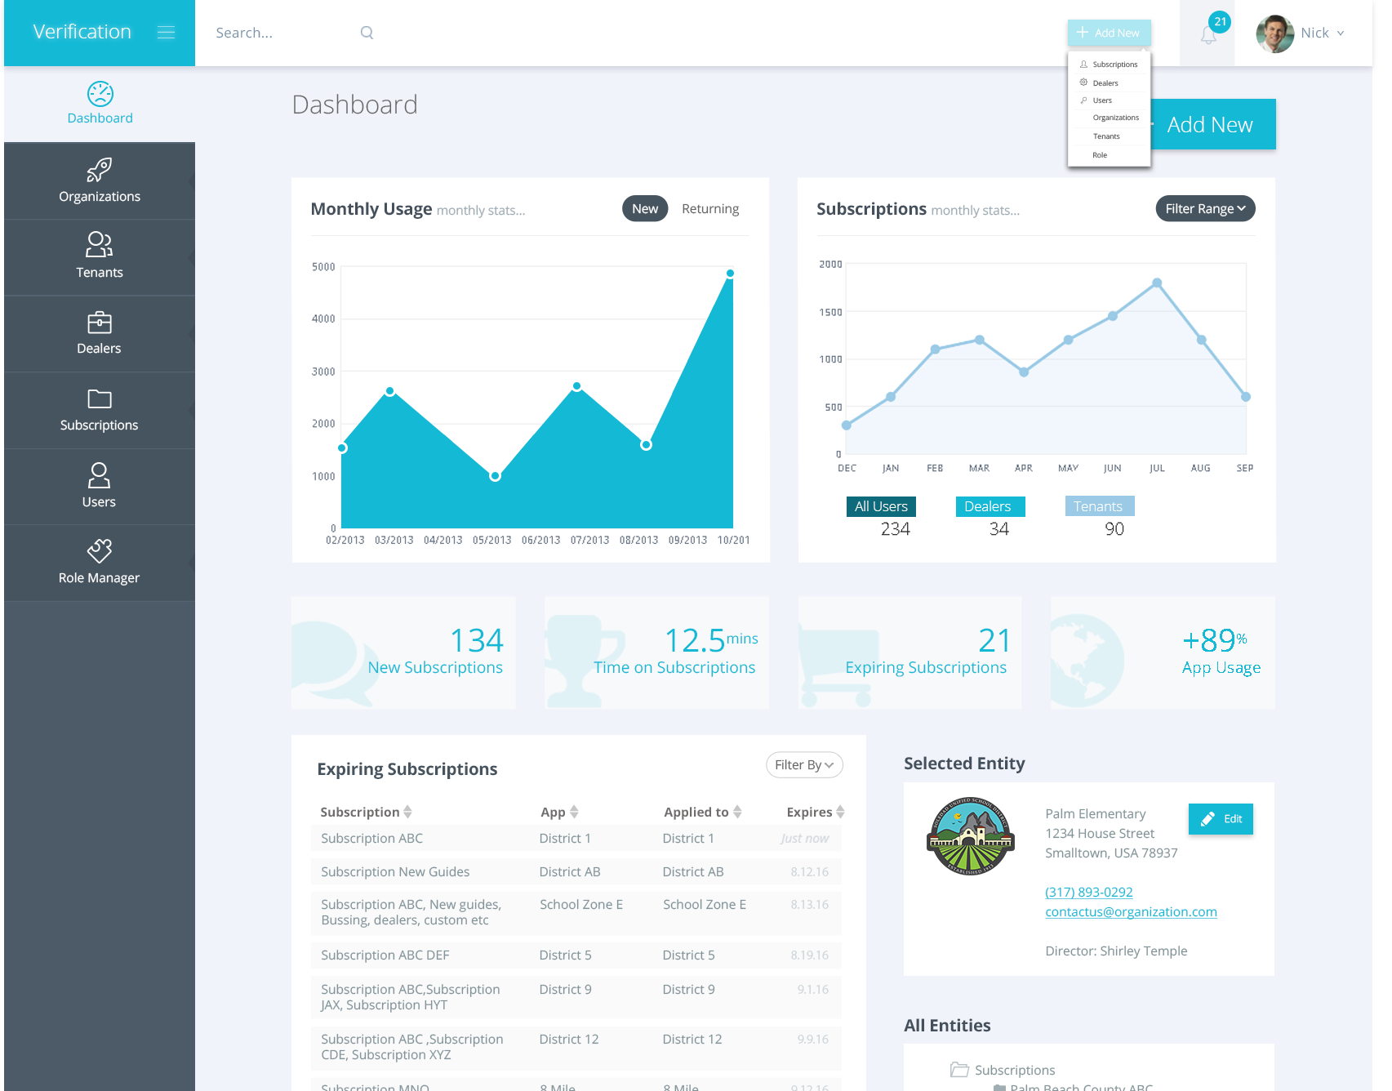Click the 10/2013 peak point on usage chart

[730, 274]
